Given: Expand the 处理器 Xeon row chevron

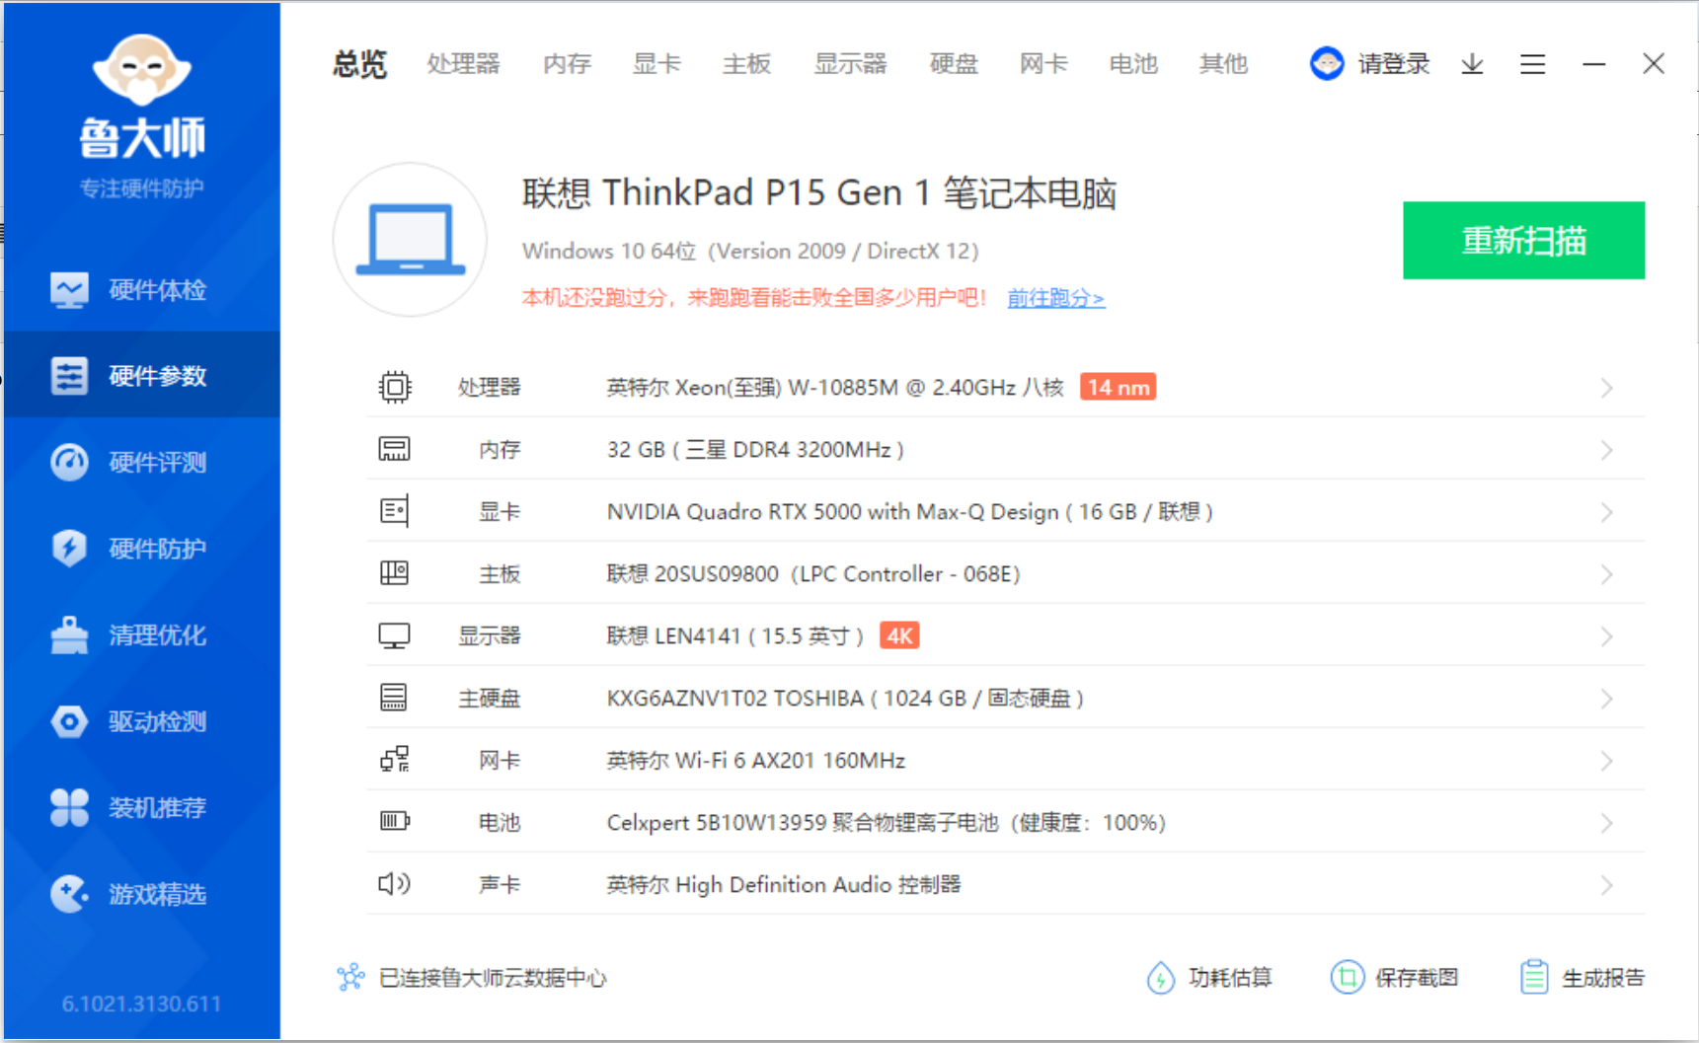Looking at the screenshot, I should coord(1607,388).
